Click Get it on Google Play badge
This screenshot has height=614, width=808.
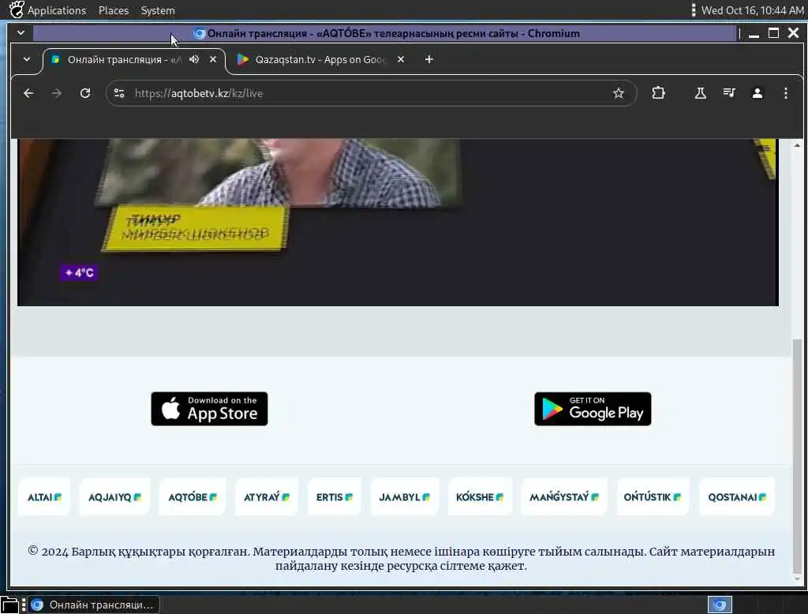tap(593, 409)
